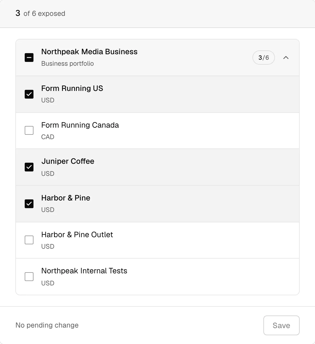This screenshot has width=315, height=344.
Task: Check the Form Running Canada checkbox
Action: click(x=29, y=130)
